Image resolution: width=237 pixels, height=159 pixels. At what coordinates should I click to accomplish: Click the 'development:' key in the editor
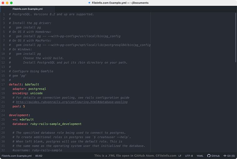[x=19, y=115]
